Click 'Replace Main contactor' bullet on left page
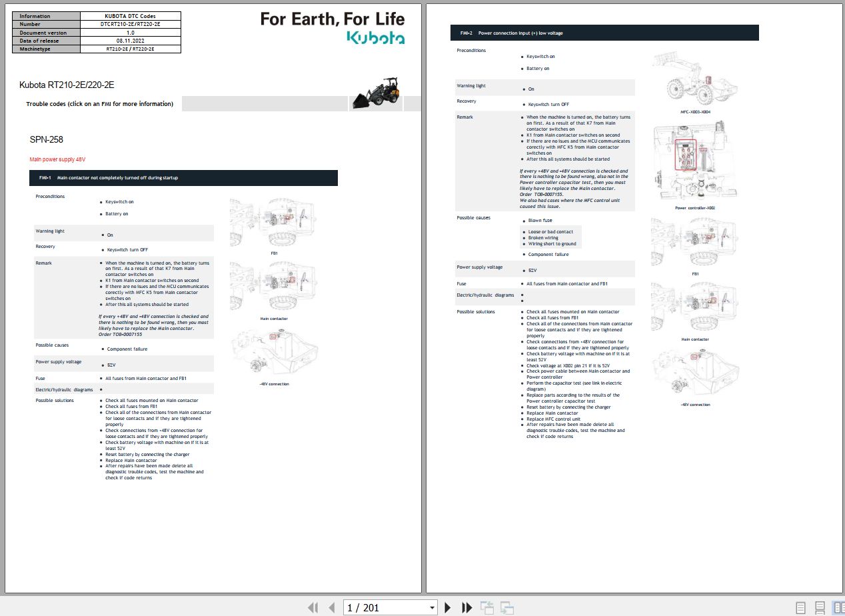The height and width of the screenshot is (616, 845). tap(131, 460)
